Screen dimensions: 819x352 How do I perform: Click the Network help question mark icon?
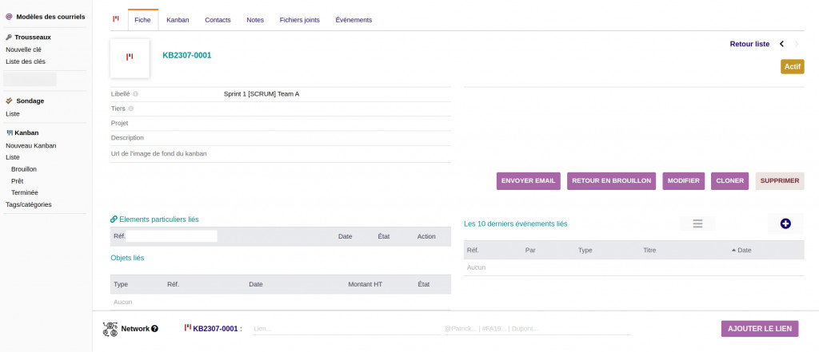click(154, 329)
